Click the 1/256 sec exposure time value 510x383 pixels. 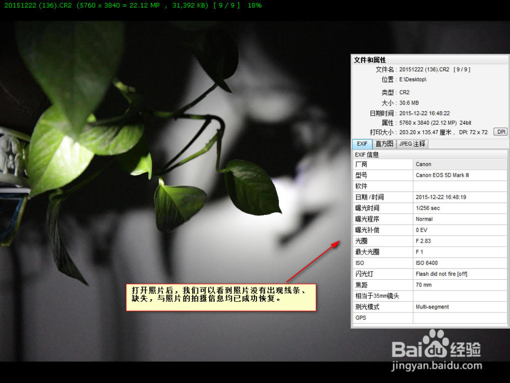click(x=428, y=208)
